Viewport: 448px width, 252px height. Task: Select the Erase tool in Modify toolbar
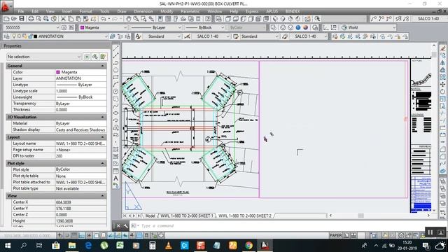pyautogui.click(x=443, y=48)
